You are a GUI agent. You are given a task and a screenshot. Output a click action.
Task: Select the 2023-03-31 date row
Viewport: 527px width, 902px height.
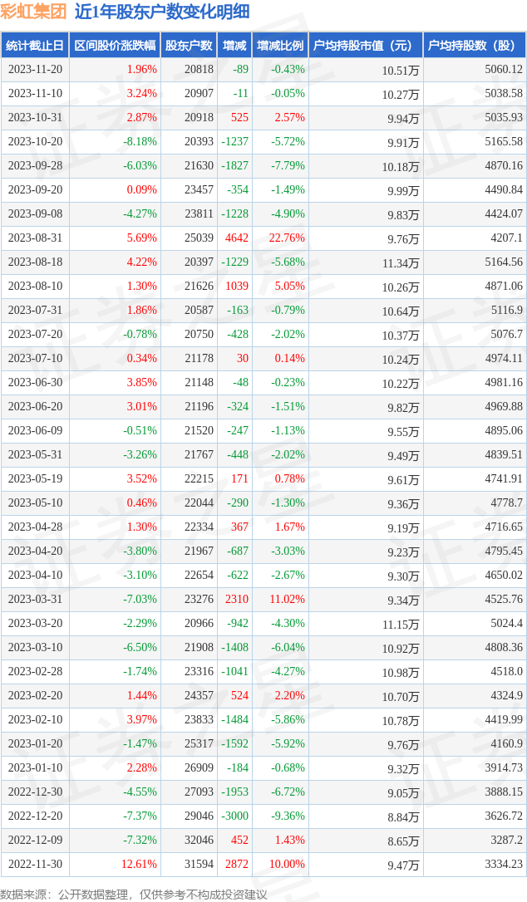(x=263, y=600)
